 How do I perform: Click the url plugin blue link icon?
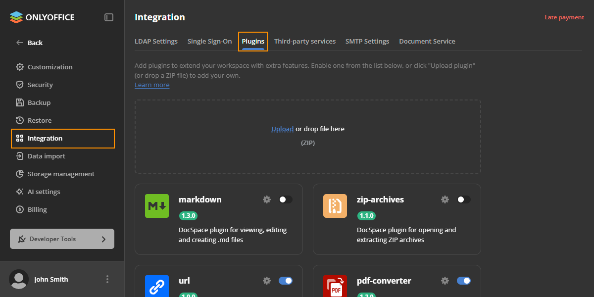[157, 286]
